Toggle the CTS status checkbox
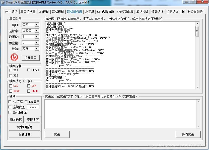 [11, 86]
